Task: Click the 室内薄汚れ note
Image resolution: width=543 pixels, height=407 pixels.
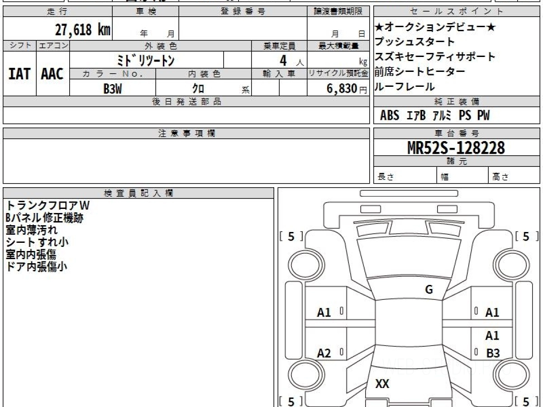Action: [x=32, y=230]
